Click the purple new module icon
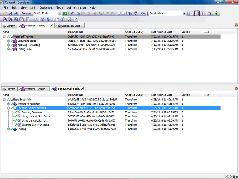This screenshot has height=179, width=239. pyautogui.click(x=4, y=19)
